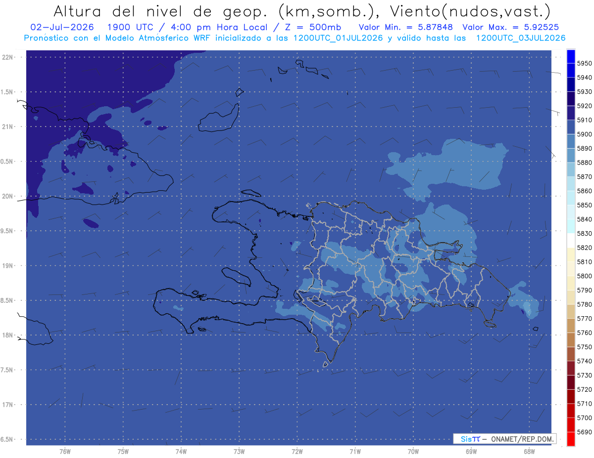
Task: Click the colorbar value "5840"
Action: point(584,219)
